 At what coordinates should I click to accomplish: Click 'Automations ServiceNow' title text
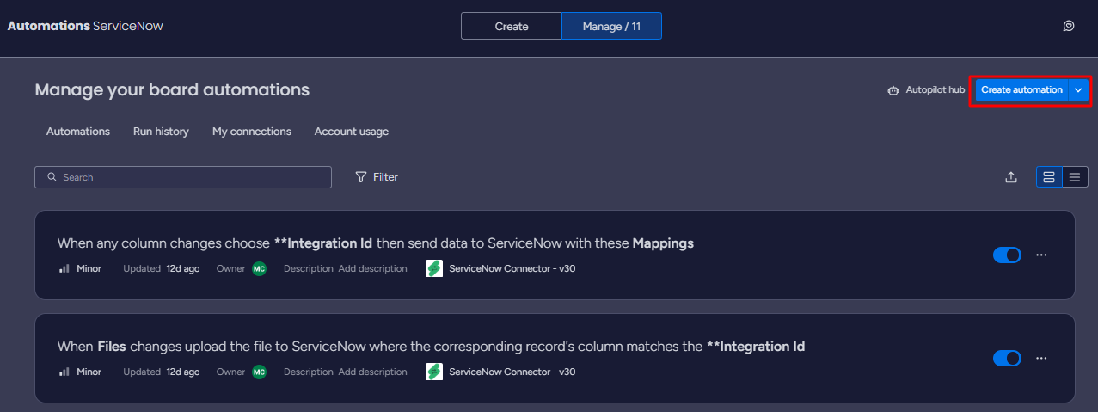(x=85, y=26)
